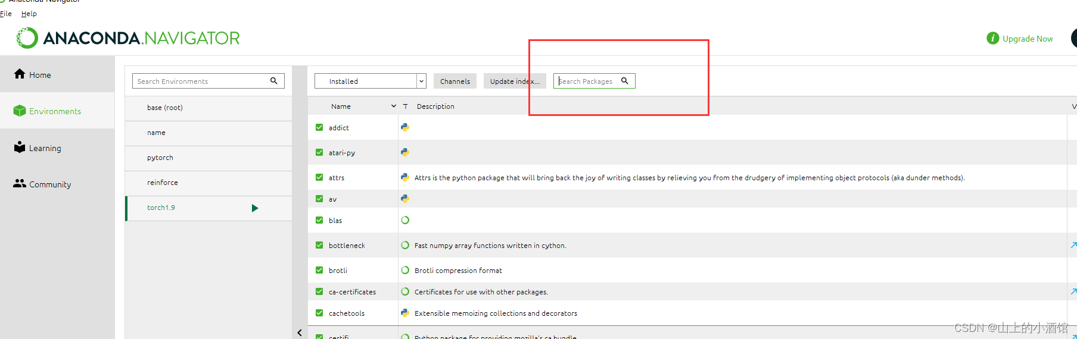This screenshot has height=339, width=1077.
Task: Click the bottleneck package name
Action: point(347,245)
